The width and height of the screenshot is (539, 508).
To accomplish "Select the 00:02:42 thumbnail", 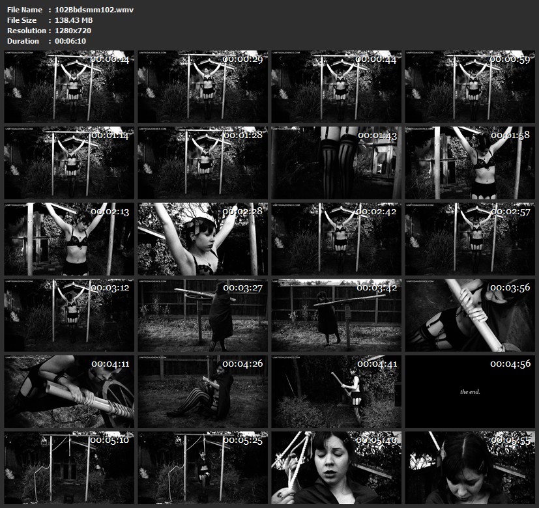I will pos(336,239).
